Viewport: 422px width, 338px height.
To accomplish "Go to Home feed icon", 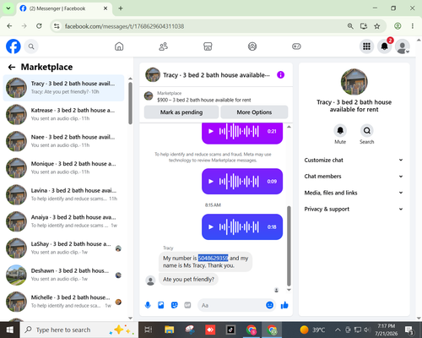I will click(x=119, y=46).
